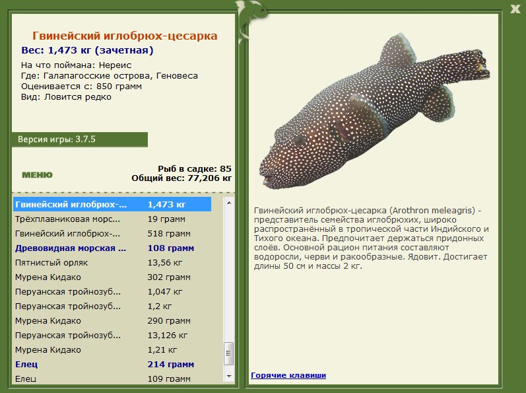Select the highlighted Гвинейский иглобрюх 1,473 кг row

click(112, 204)
